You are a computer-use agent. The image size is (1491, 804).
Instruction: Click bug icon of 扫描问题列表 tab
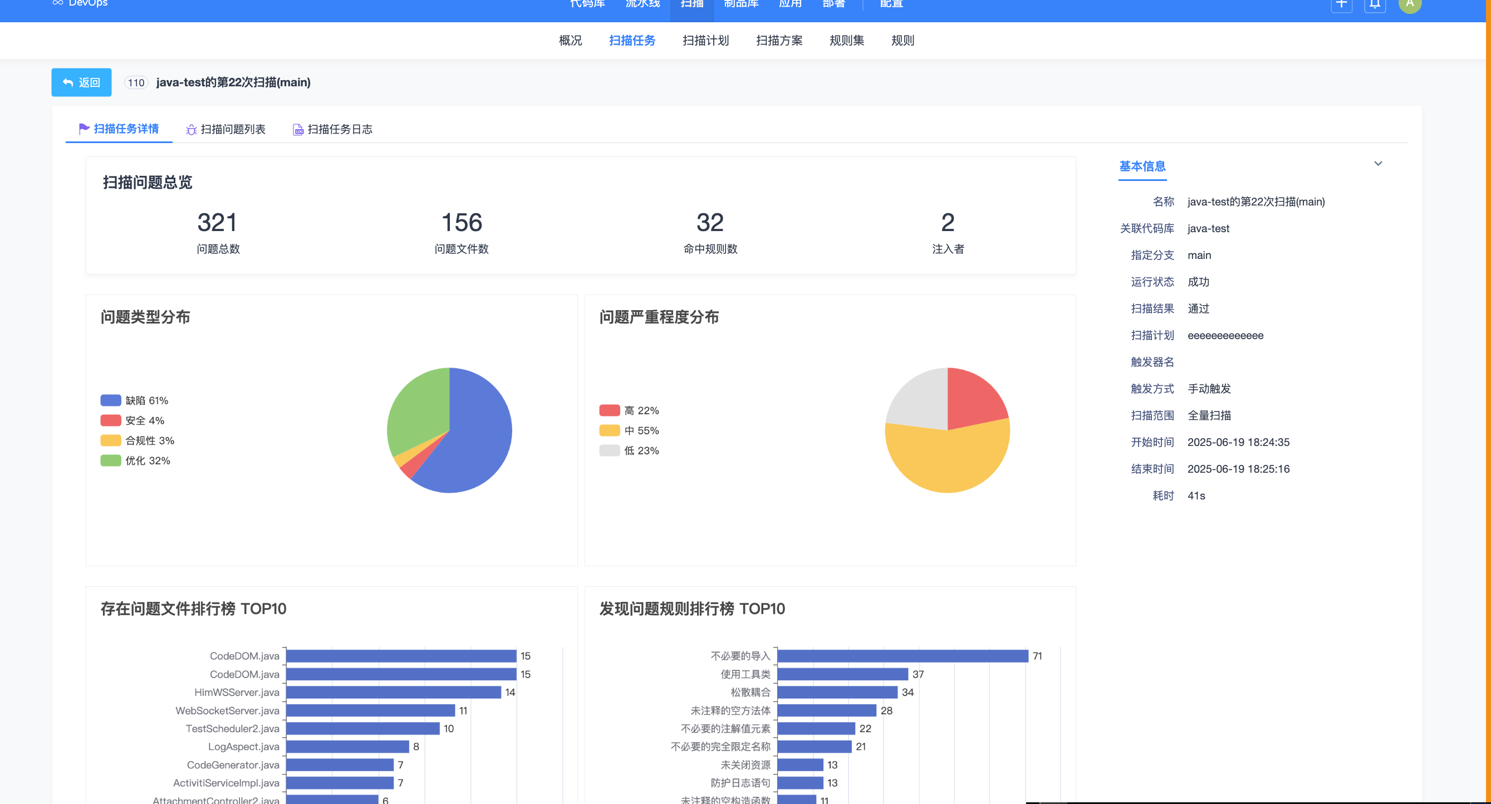pyautogui.click(x=191, y=130)
